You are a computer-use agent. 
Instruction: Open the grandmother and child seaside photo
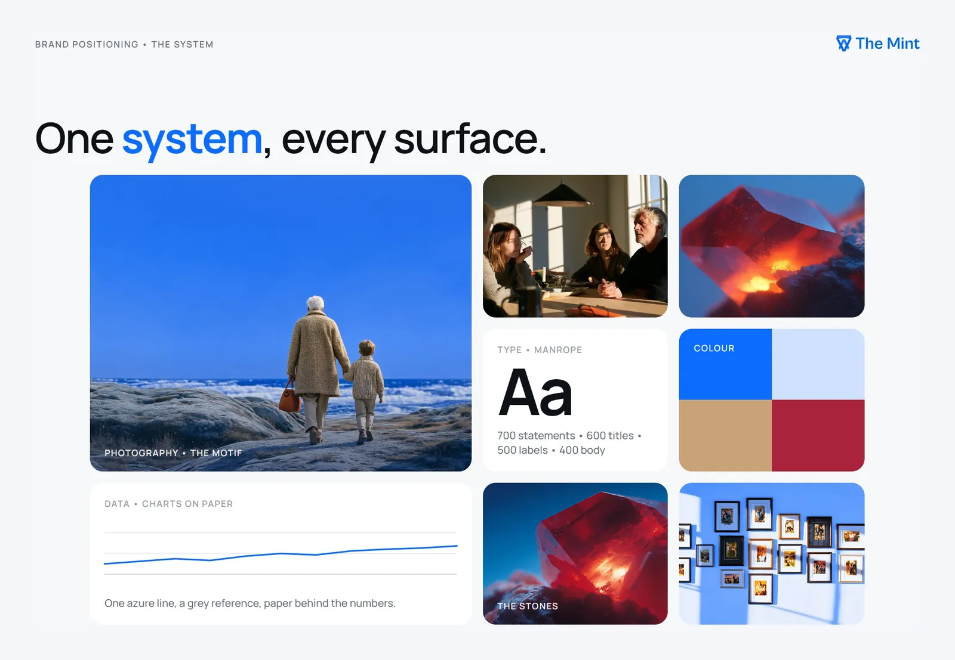(281, 323)
